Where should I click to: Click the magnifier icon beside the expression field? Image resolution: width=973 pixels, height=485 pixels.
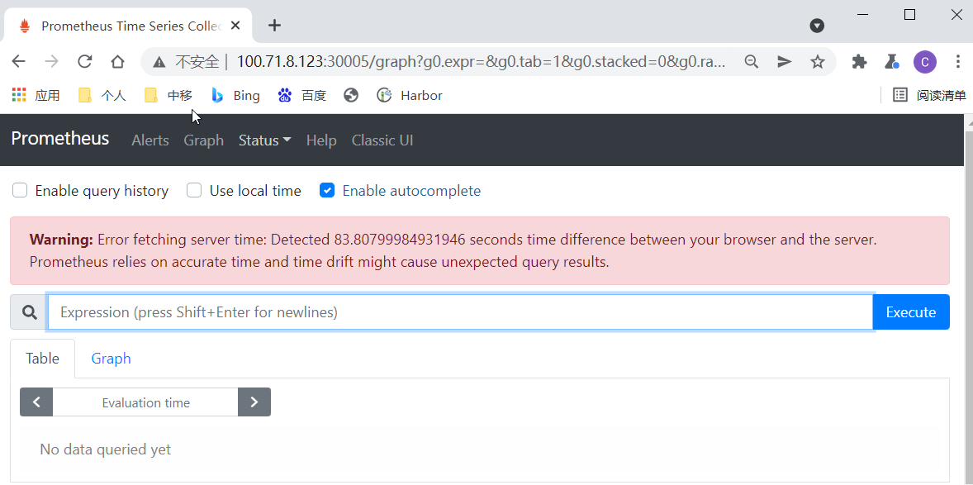[28, 311]
